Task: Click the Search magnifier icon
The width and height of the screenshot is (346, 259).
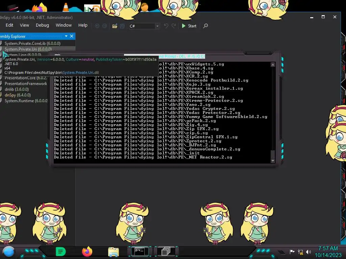Action: click(205, 26)
